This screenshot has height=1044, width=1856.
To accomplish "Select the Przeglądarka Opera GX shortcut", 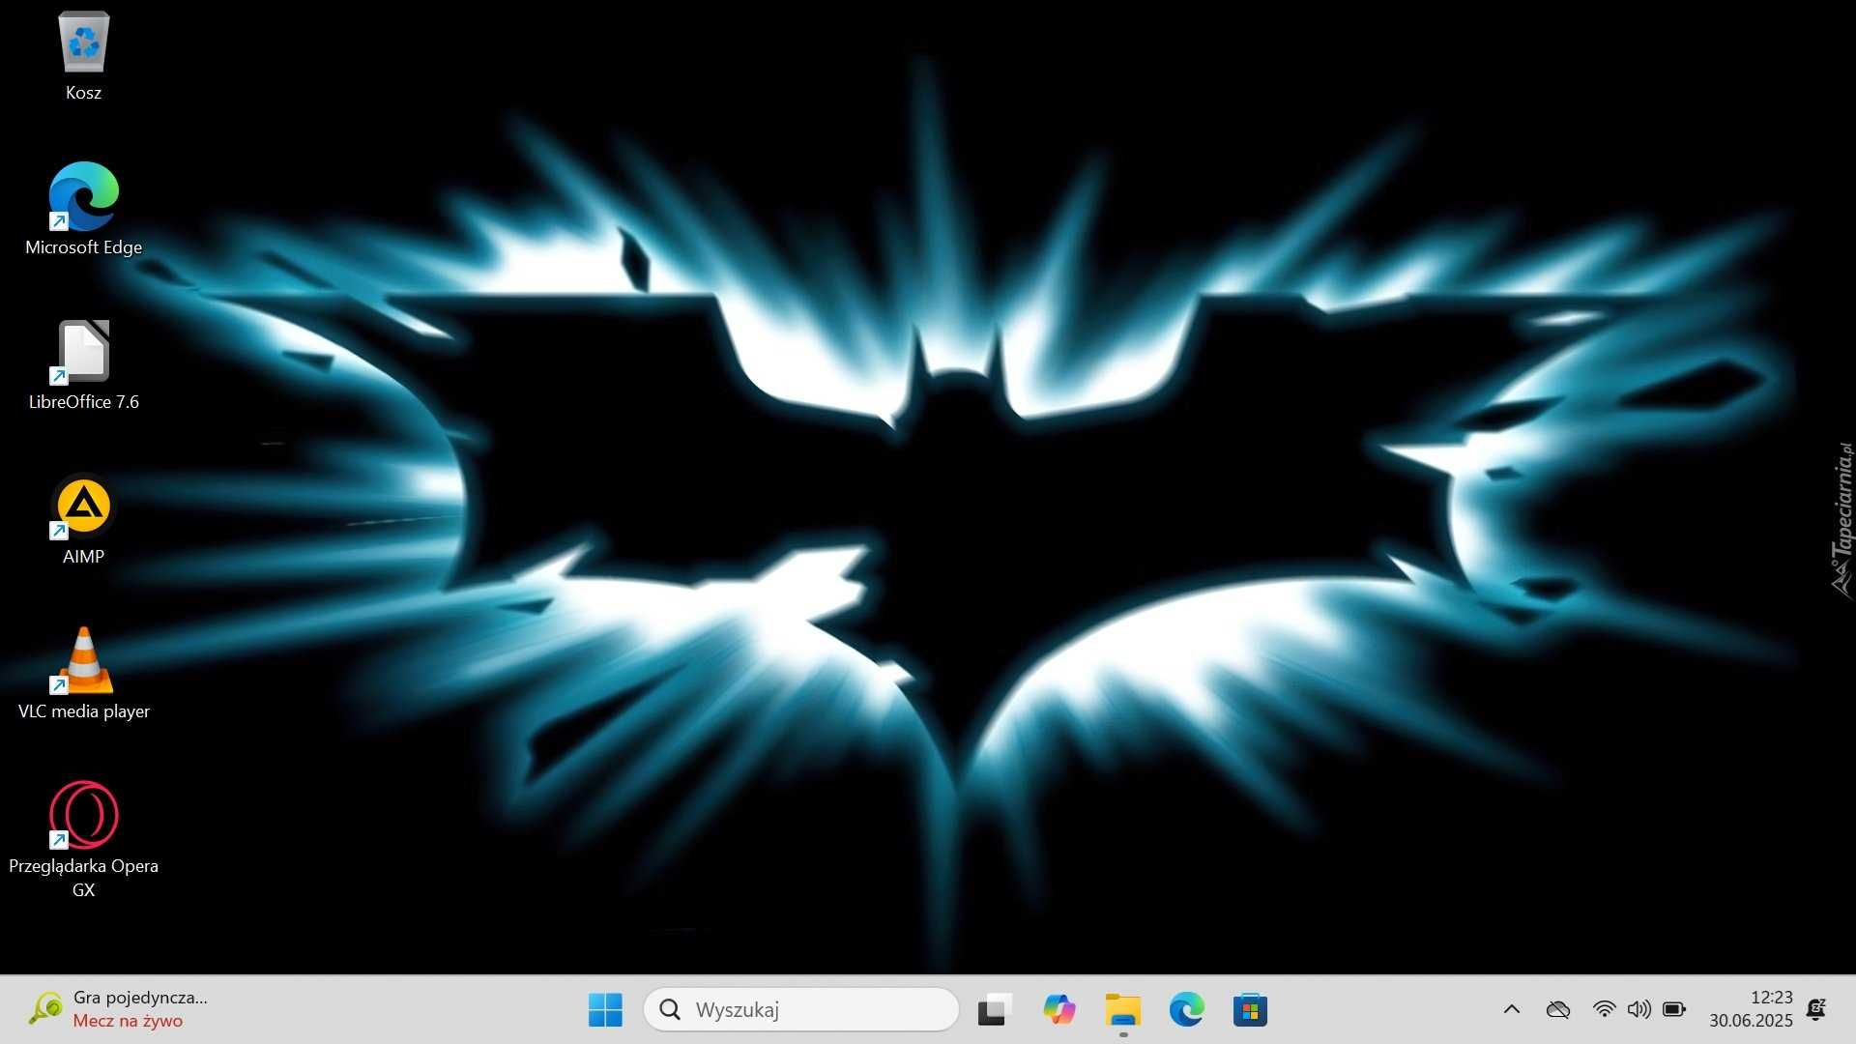I will (83, 840).
